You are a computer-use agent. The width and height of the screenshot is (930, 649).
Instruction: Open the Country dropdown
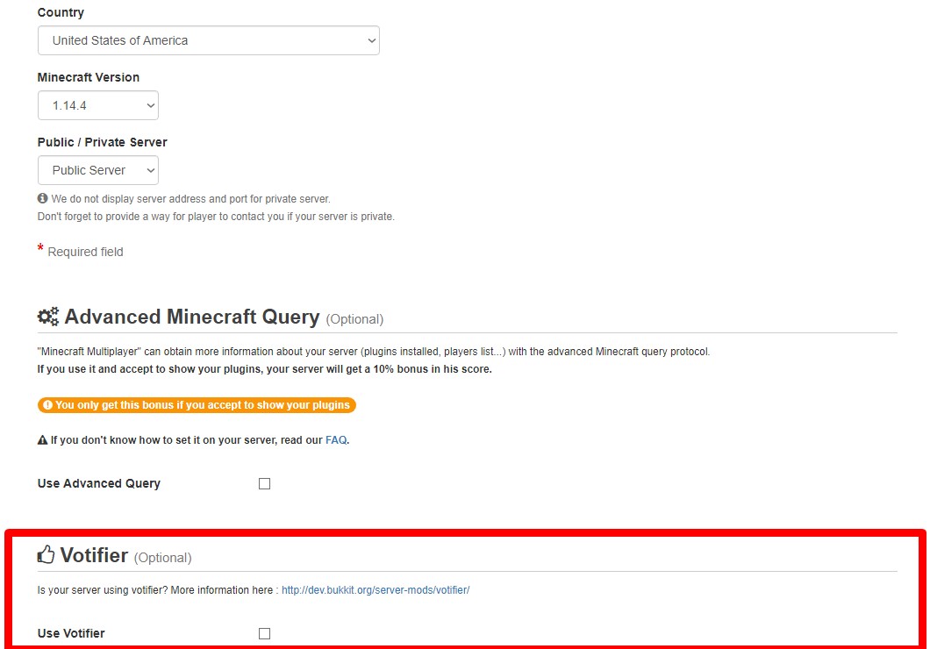coord(208,40)
